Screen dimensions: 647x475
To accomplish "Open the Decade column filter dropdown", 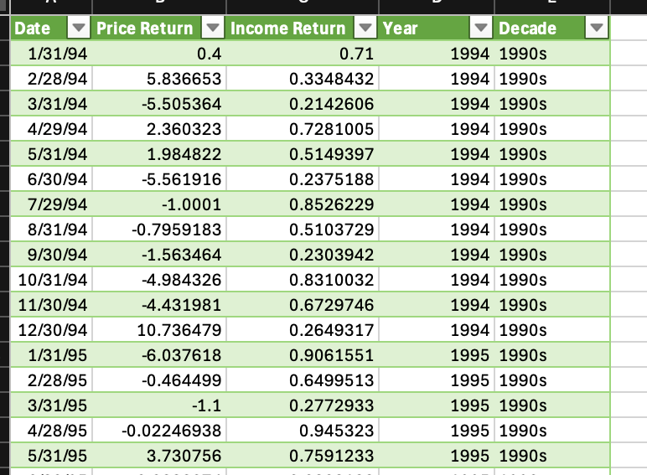I will [596, 28].
